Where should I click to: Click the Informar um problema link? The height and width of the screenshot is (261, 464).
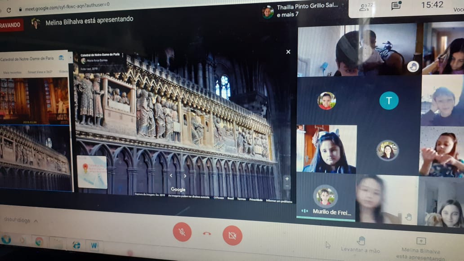279,201
